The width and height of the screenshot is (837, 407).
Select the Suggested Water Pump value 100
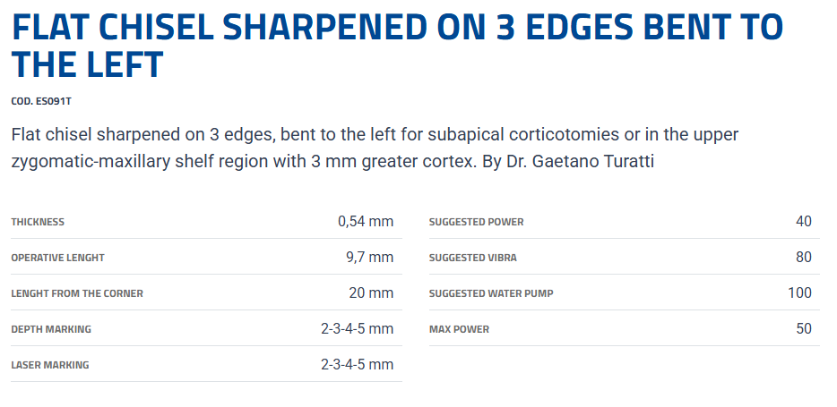click(x=799, y=293)
